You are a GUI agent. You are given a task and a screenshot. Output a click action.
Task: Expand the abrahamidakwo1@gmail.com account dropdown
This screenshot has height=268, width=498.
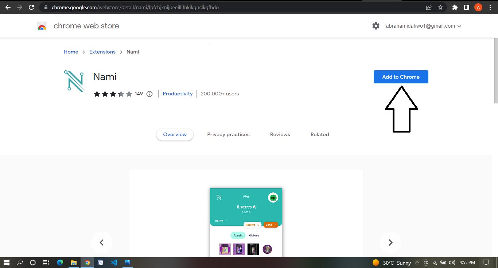click(424, 26)
